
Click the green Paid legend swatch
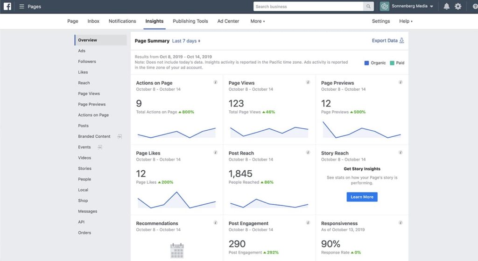(x=392, y=63)
